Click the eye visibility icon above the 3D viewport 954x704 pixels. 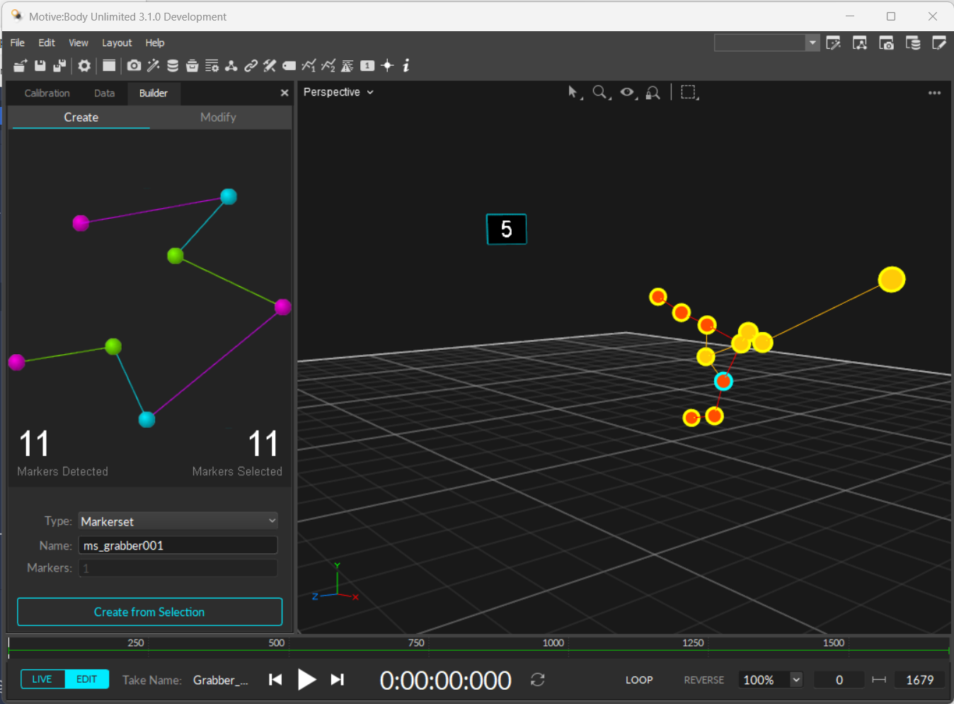[x=626, y=92]
